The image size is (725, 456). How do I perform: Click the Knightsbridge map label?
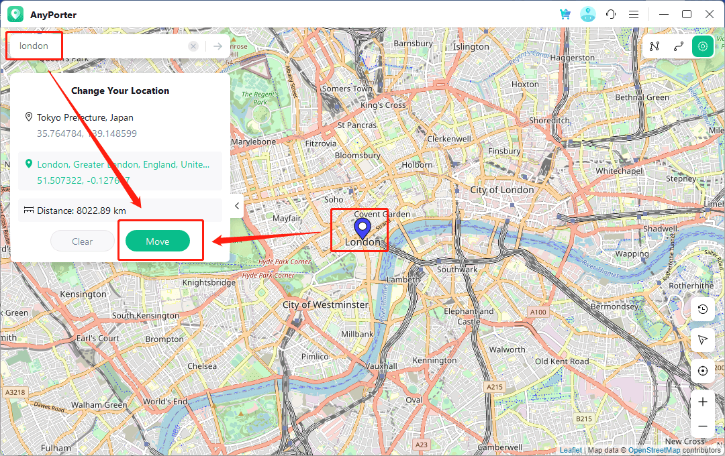coord(209,282)
